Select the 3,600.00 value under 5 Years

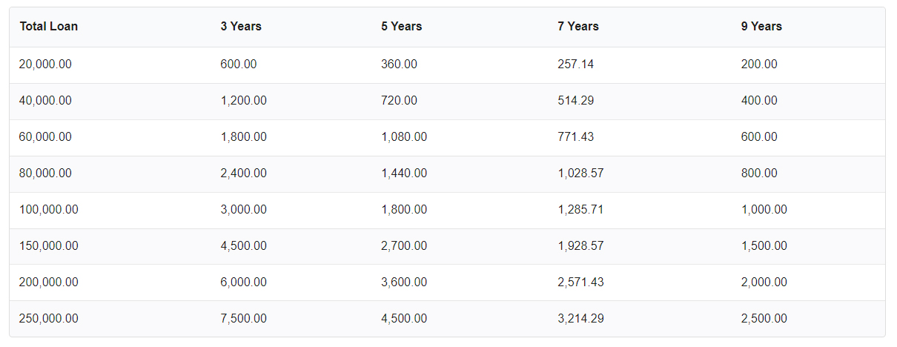point(404,282)
